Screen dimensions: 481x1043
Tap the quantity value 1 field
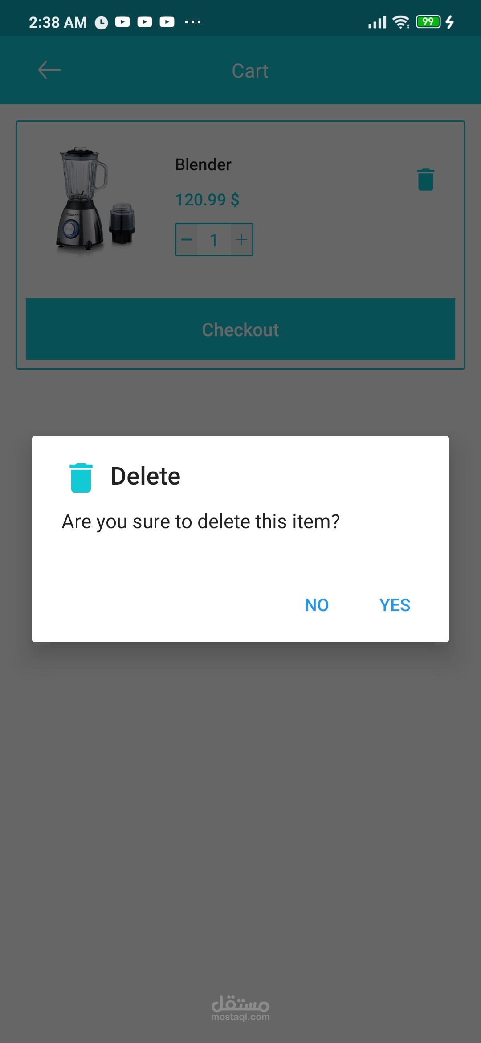pos(214,240)
